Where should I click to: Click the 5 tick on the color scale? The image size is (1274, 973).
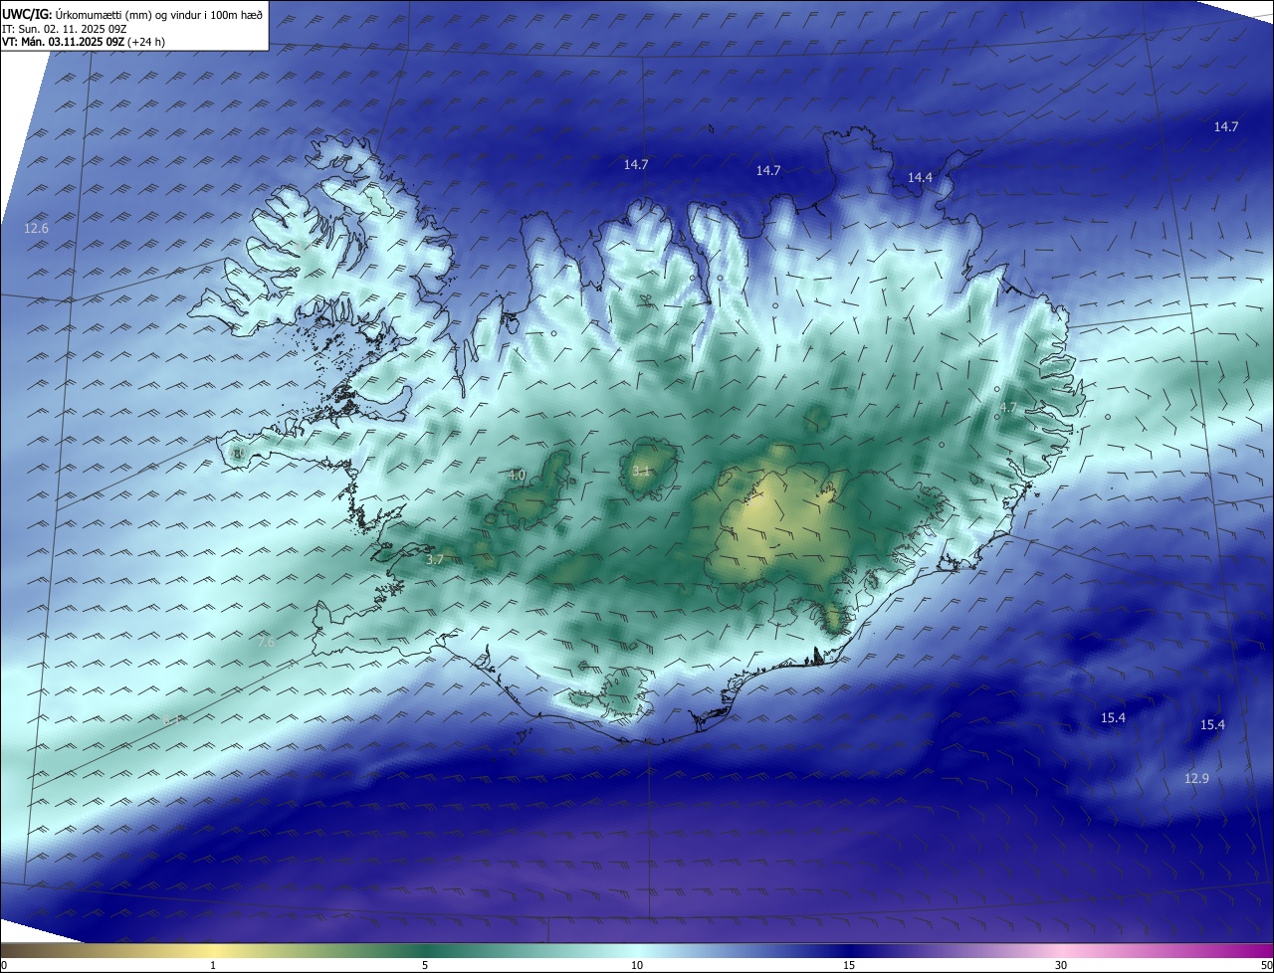(x=425, y=965)
